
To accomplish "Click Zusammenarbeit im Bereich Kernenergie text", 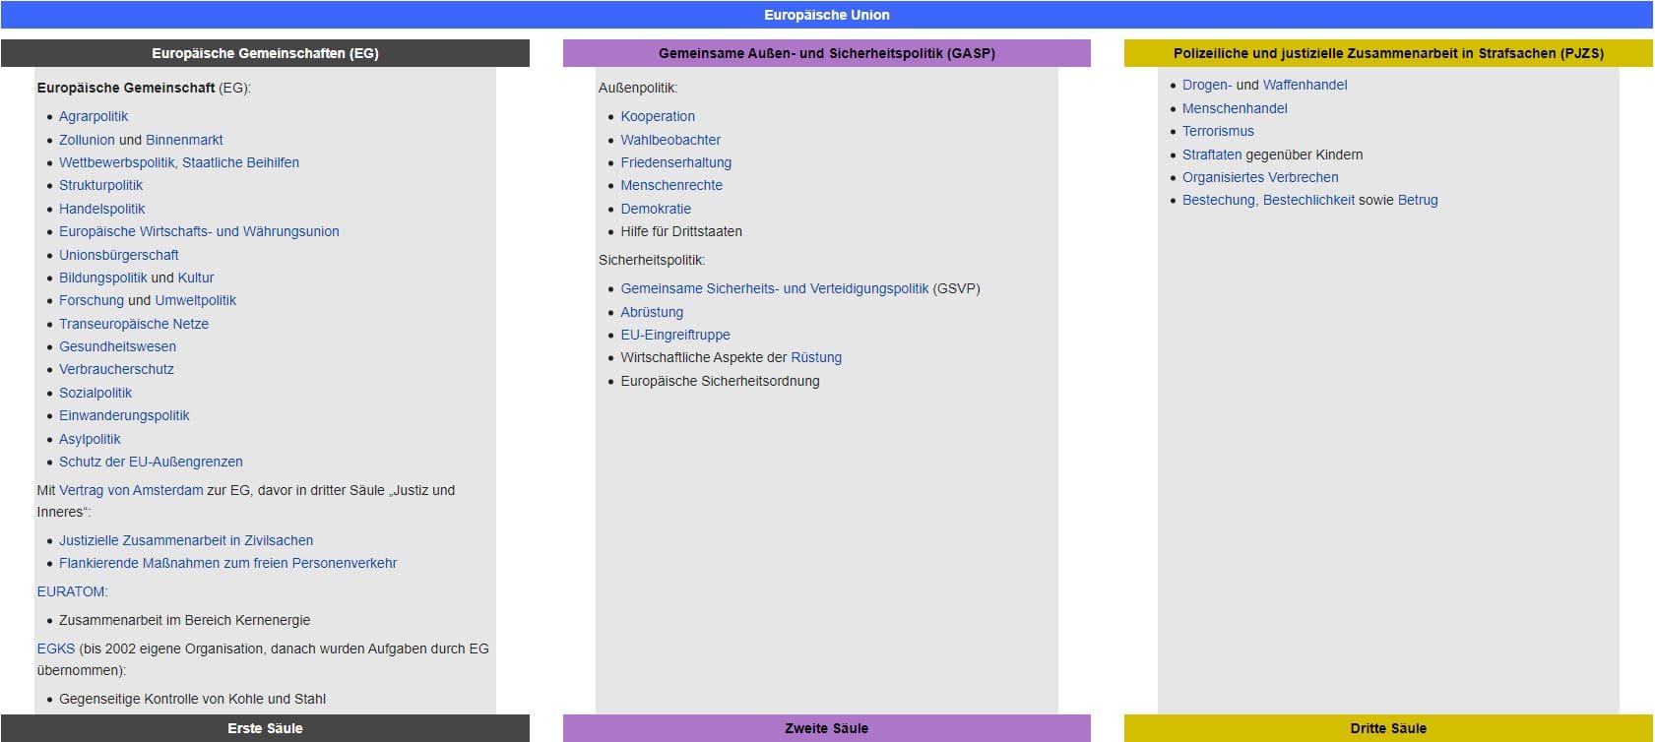I will (184, 620).
